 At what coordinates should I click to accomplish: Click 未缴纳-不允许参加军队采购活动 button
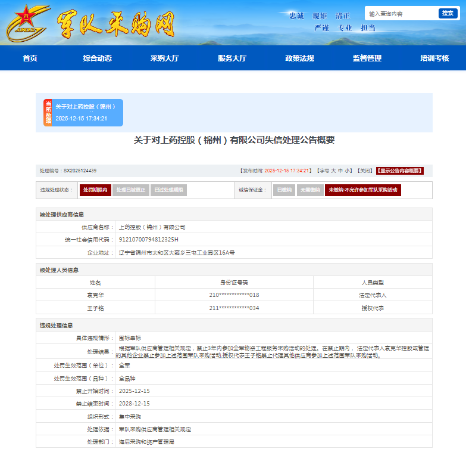(x=363, y=190)
